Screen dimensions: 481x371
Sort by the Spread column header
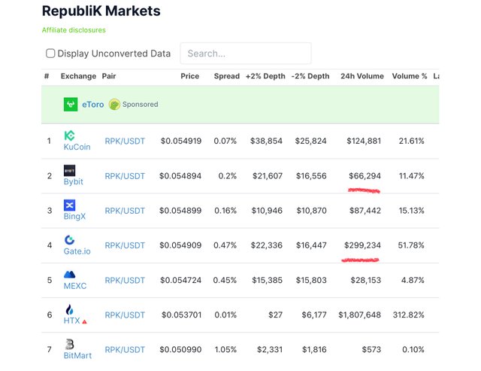click(227, 76)
